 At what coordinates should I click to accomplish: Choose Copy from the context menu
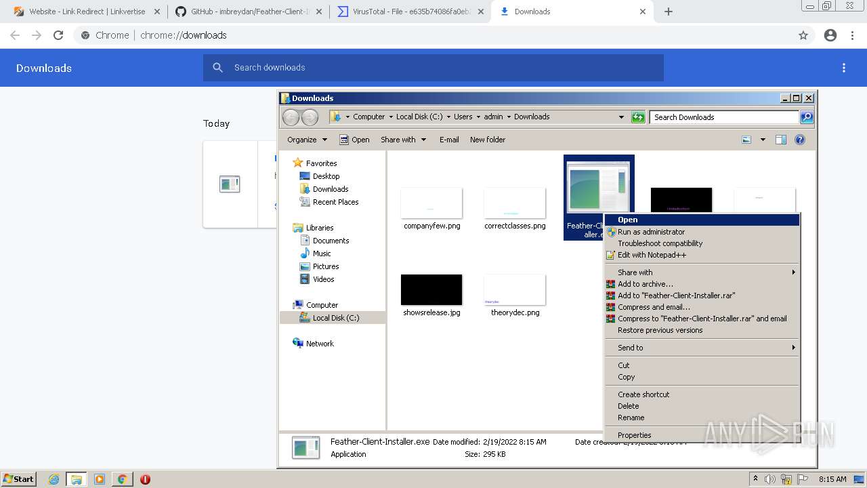click(702, 377)
